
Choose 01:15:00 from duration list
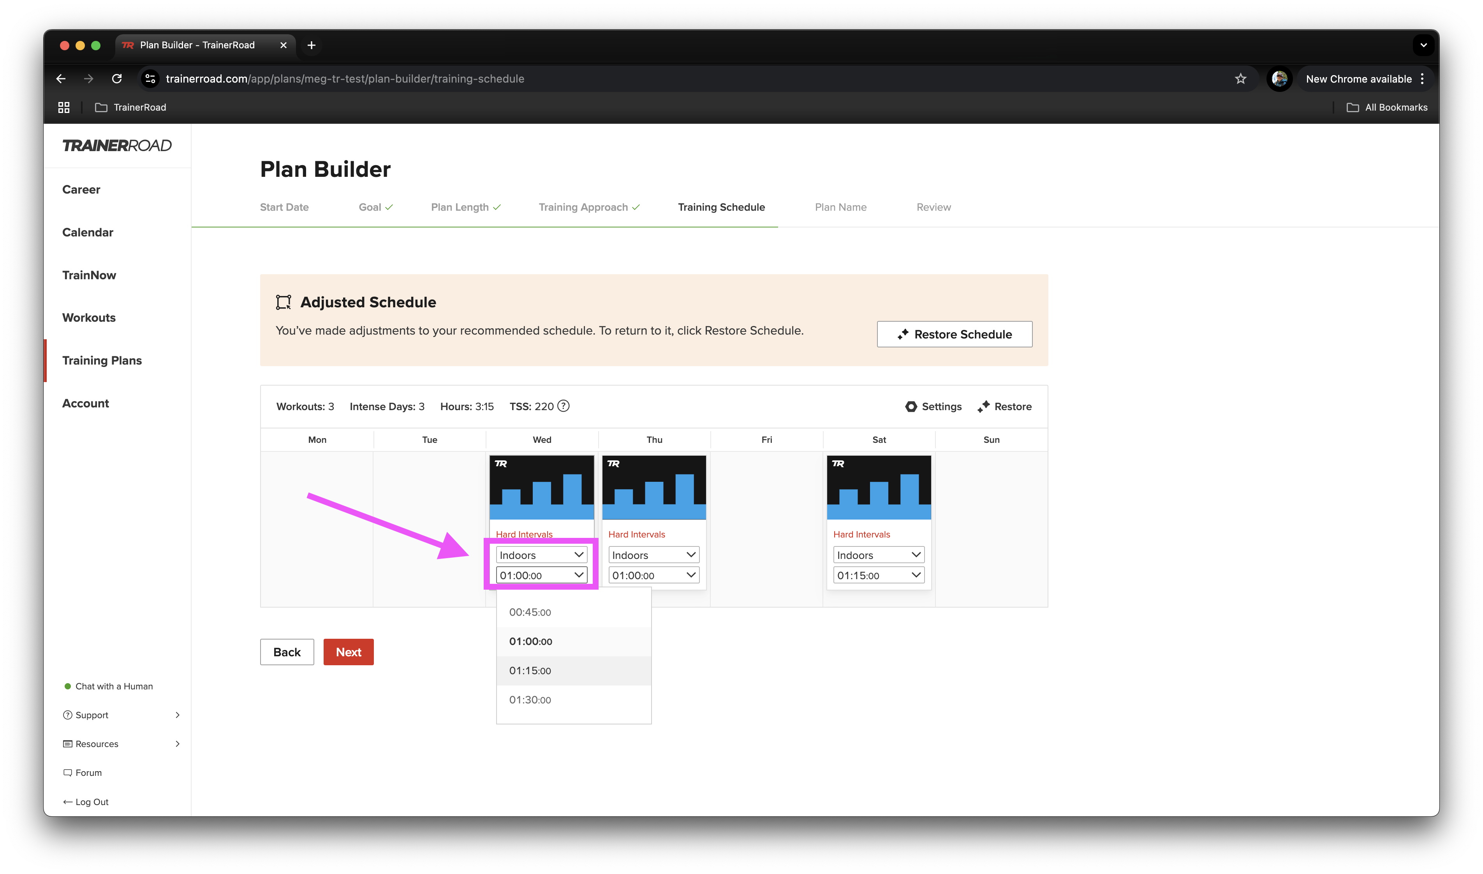pyautogui.click(x=573, y=671)
